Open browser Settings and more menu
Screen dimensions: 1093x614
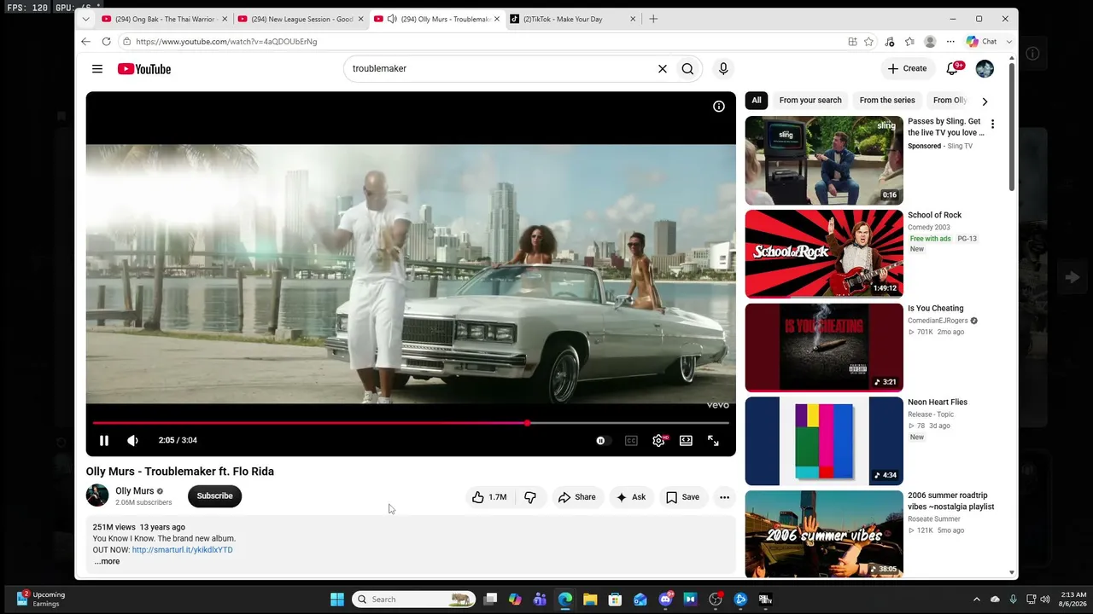tap(950, 42)
